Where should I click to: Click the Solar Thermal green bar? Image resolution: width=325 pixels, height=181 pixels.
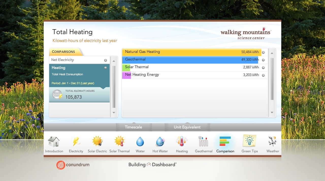point(126,68)
